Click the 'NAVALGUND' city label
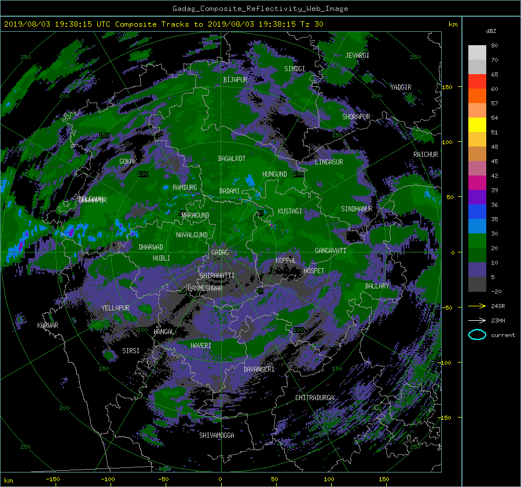 click(192, 235)
